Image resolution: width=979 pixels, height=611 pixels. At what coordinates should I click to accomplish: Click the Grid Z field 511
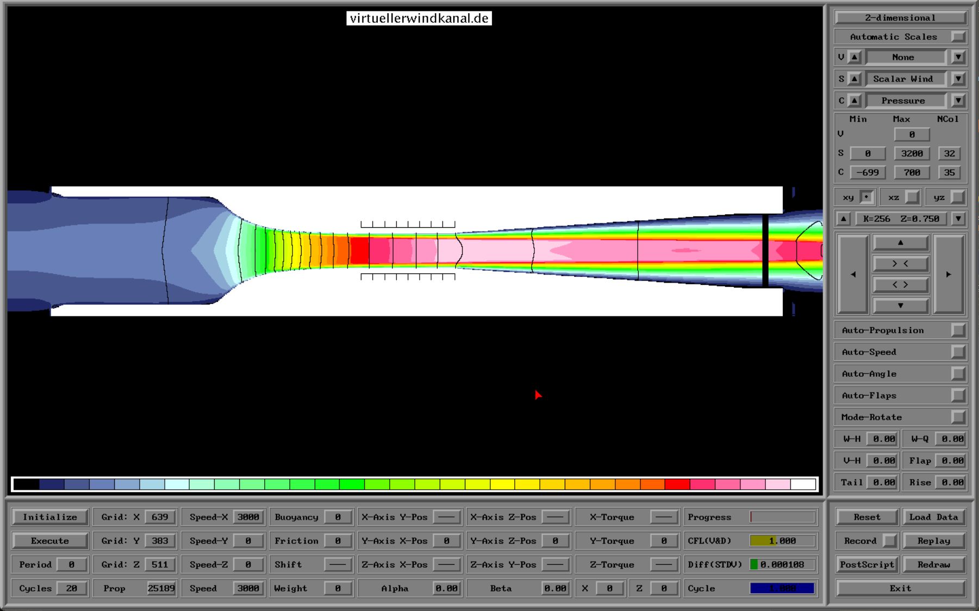pyautogui.click(x=160, y=564)
